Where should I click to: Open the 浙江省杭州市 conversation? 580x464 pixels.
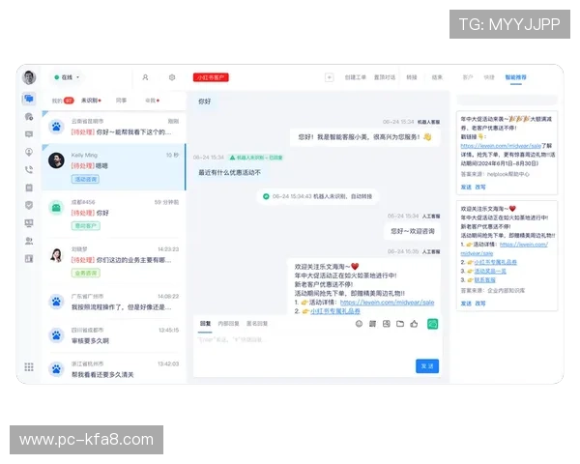113,369
